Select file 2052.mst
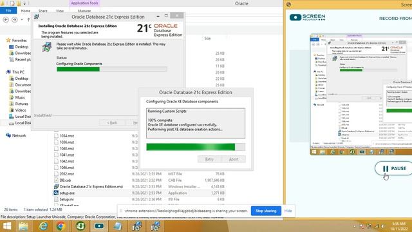 tap(67, 173)
